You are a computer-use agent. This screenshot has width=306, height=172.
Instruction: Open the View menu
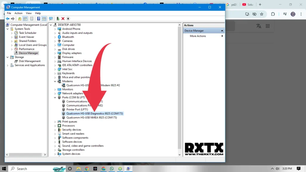pyautogui.click(x=29, y=13)
